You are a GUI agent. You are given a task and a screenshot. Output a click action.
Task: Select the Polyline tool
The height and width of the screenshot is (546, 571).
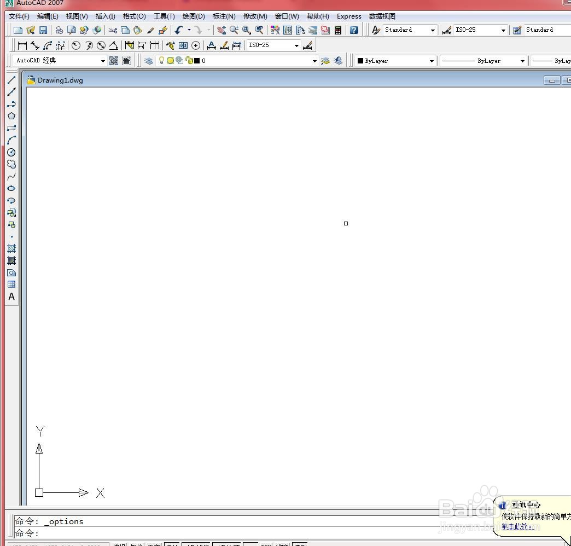(11, 104)
